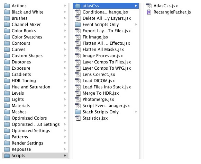Click the Load DICOM.jsx script icon

point(78,81)
